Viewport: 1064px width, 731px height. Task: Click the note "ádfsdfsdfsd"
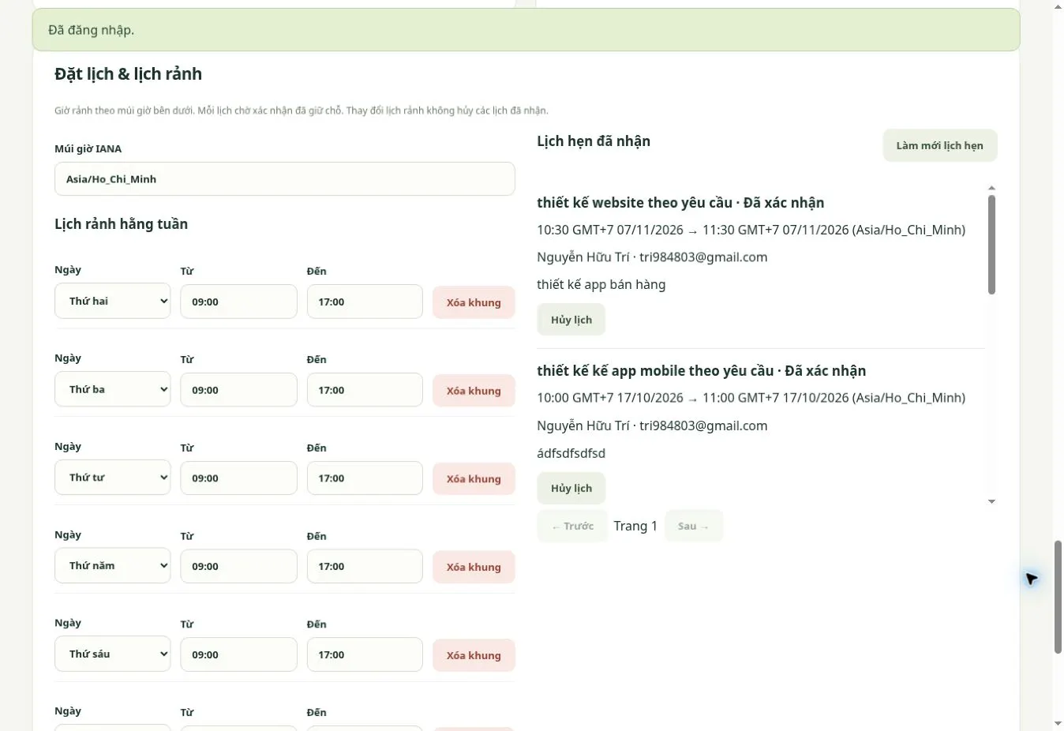(571, 453)
